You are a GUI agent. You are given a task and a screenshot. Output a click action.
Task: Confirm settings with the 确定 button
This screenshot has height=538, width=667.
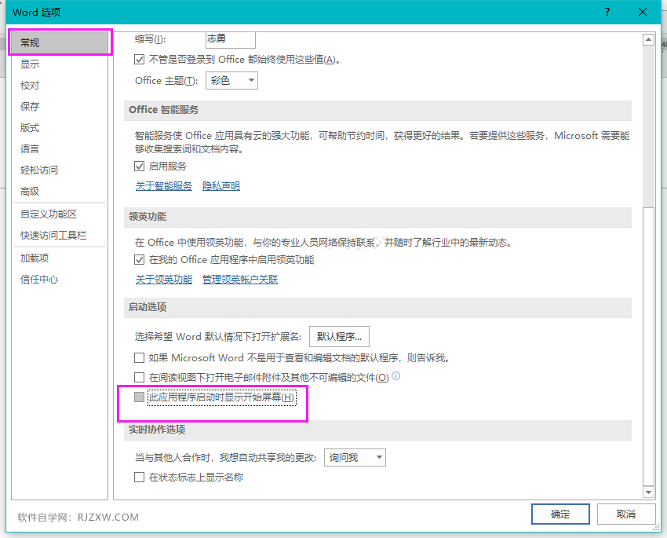tap(559, 514)
